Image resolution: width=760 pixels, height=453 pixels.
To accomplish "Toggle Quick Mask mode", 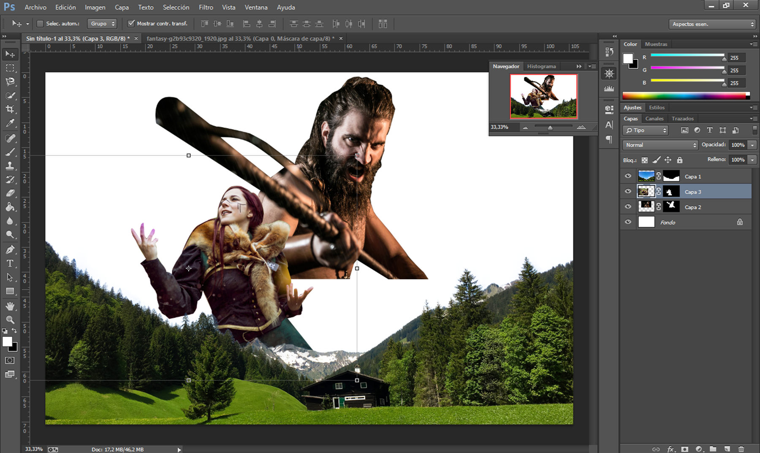I will click(10, 360).
